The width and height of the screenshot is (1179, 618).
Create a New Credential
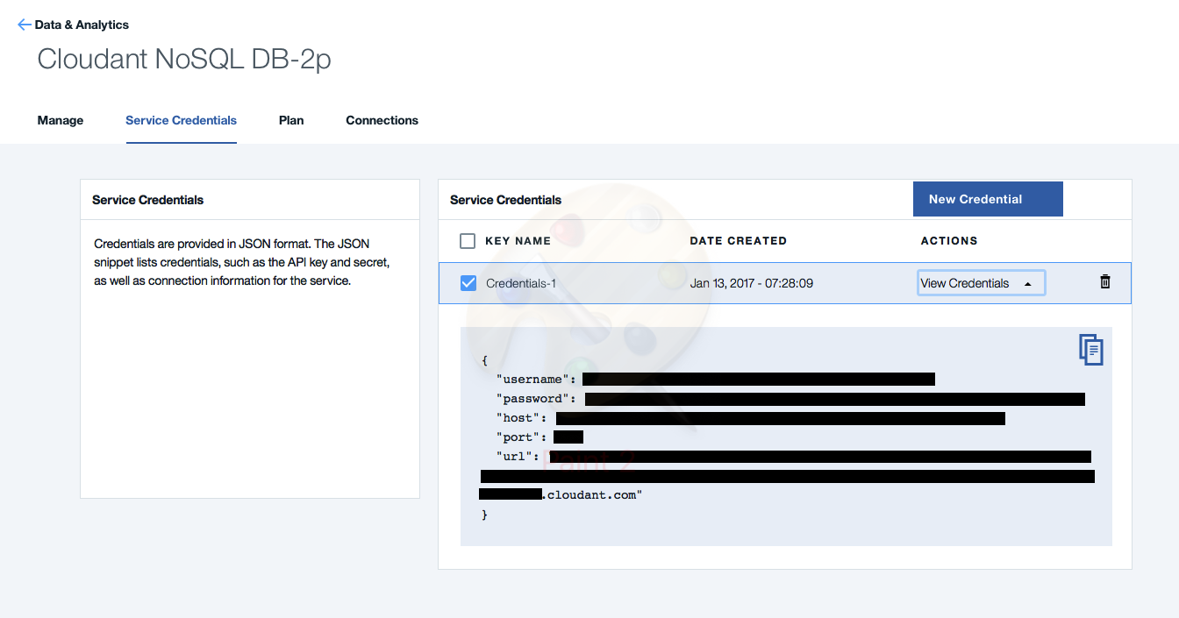(988, 199)
